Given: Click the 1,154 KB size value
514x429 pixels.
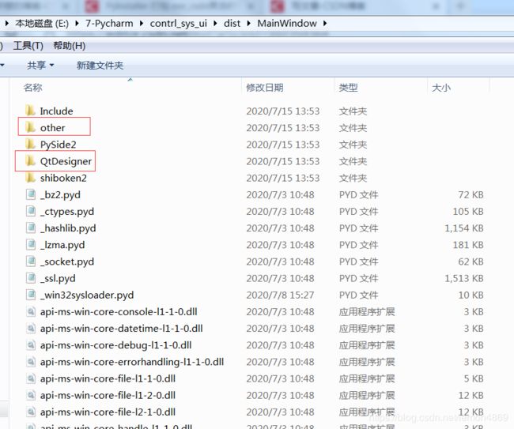Looking at the screenshot, I should [464, 228].
